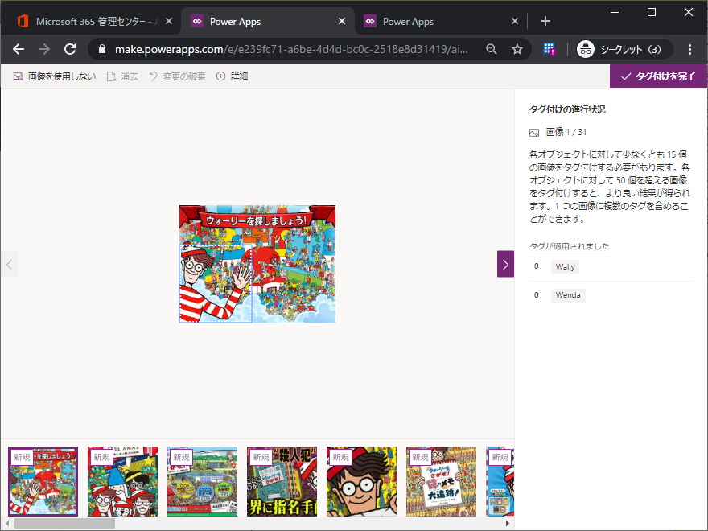Open a new browser tab
The image size is (708, 531).
545,21
